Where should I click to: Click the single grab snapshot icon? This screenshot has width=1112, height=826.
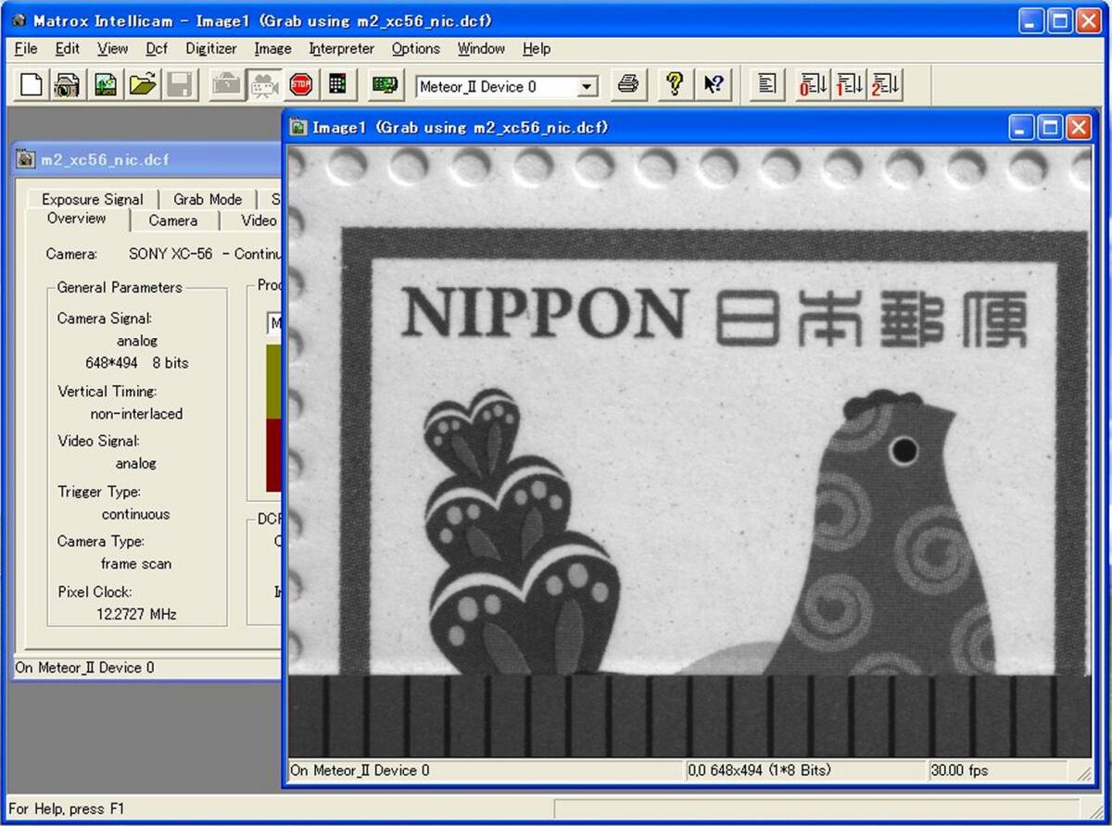pyautogui.click(x=227, y=86)
